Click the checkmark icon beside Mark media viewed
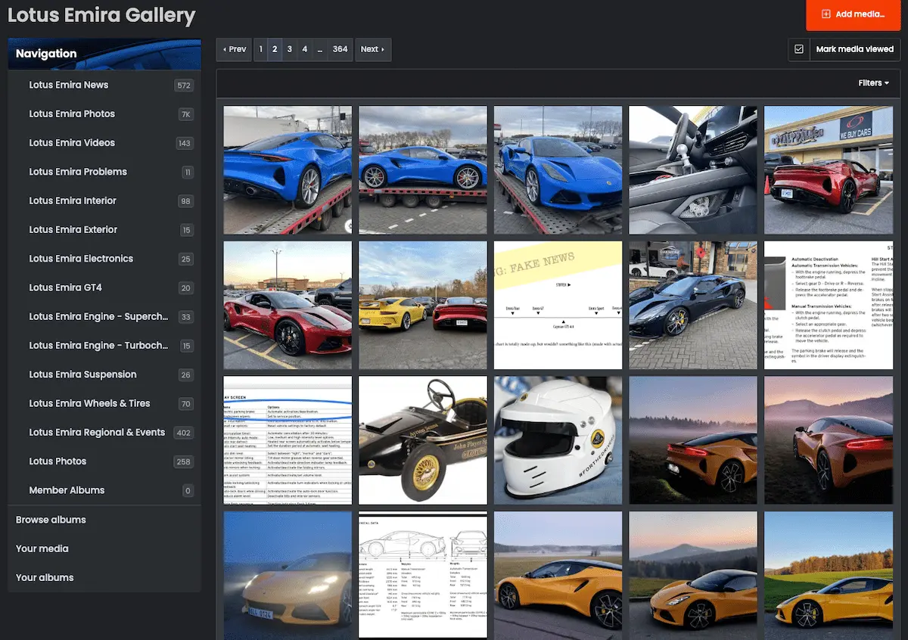This screenshot has width=908, height=640. 799,49
